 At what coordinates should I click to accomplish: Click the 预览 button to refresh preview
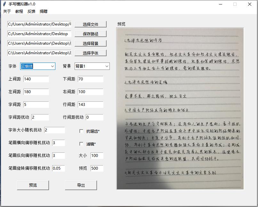click(33, 185)
